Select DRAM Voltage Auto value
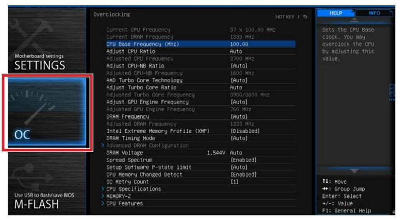The width and height of the screenshot is (400, 220). click(x=236, y=153)
